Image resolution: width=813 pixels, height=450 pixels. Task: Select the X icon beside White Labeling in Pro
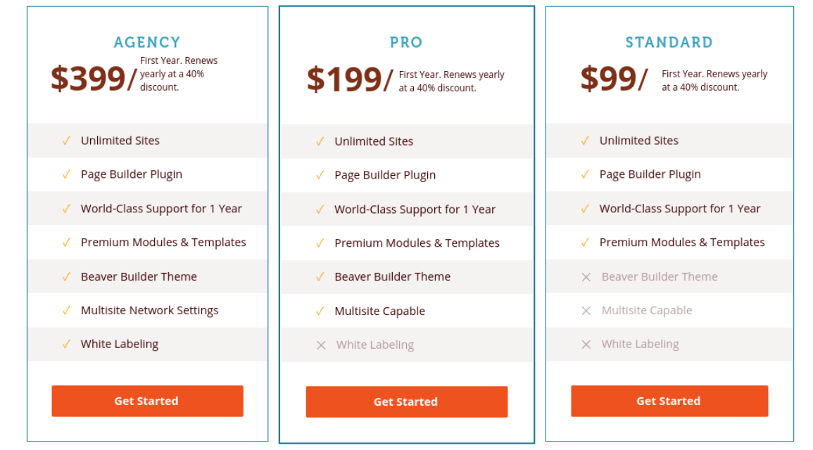(320, 345)
